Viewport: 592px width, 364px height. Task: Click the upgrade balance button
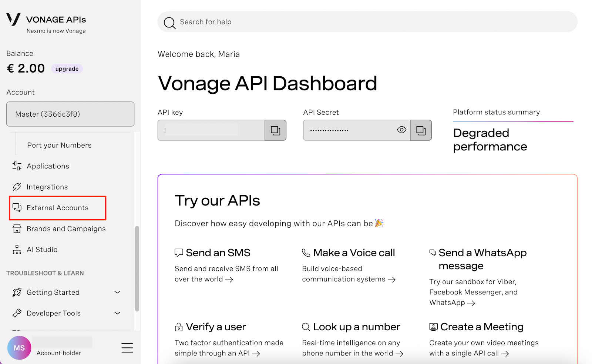[x=67, y=69]
